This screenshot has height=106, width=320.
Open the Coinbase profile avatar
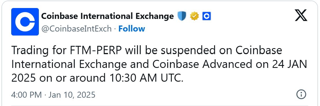click(x=25, y=22)
